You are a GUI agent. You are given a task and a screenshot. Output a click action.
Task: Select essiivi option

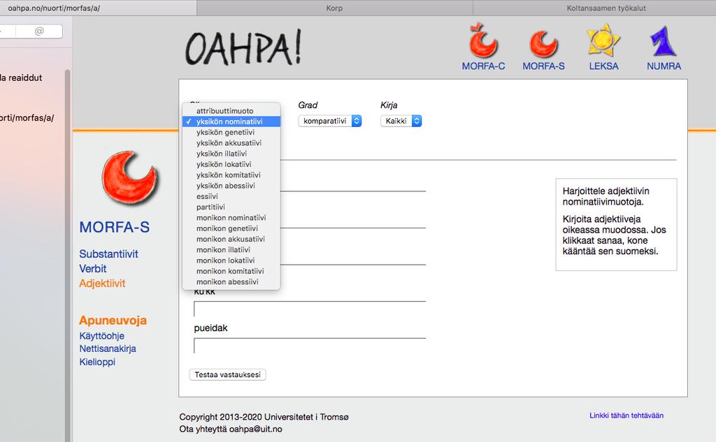coord(231,197)
